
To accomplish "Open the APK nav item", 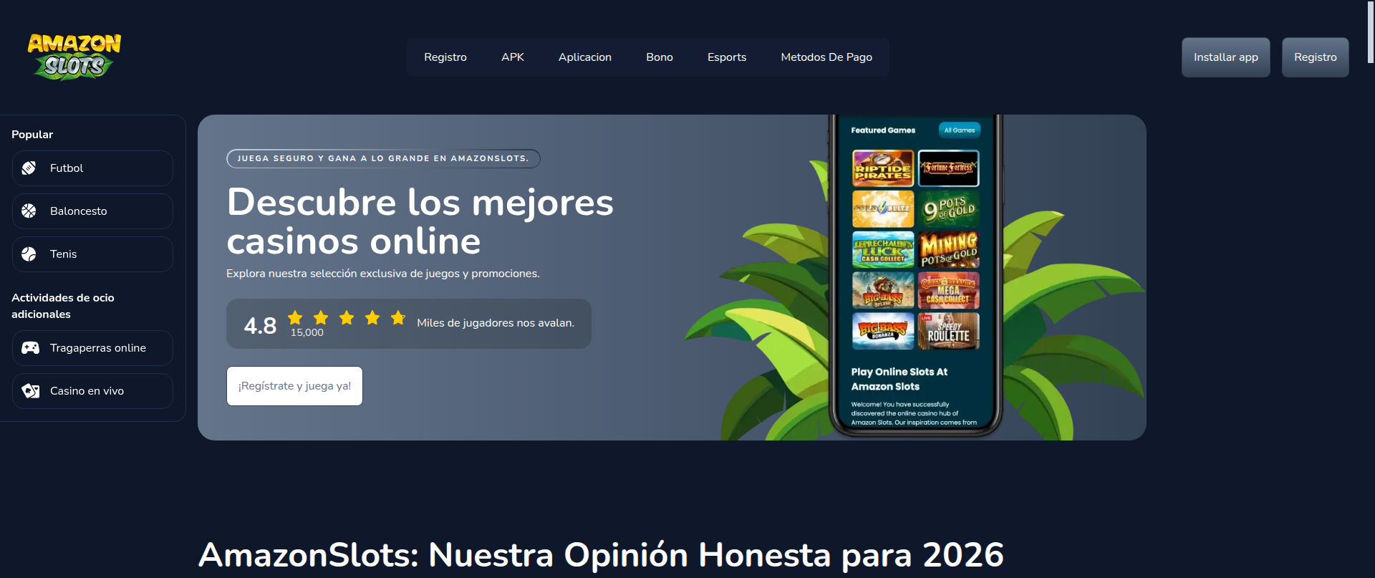I will [x=513, y=57].
